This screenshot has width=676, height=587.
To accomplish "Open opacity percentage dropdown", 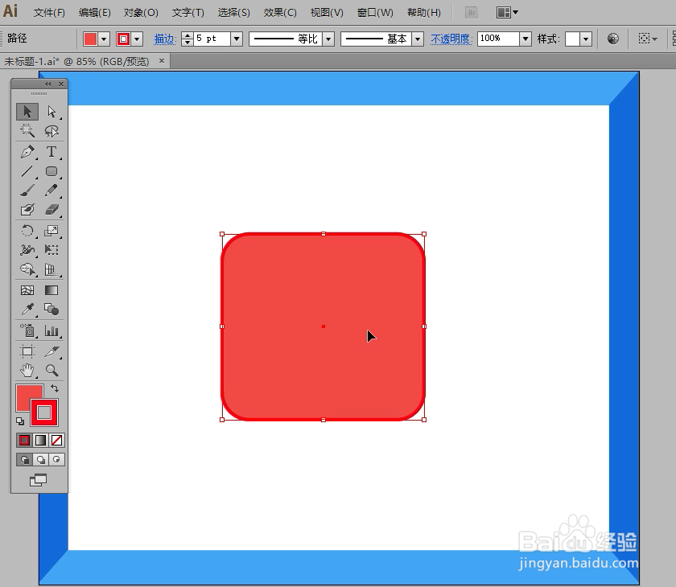I will click(x=525, y=39).
